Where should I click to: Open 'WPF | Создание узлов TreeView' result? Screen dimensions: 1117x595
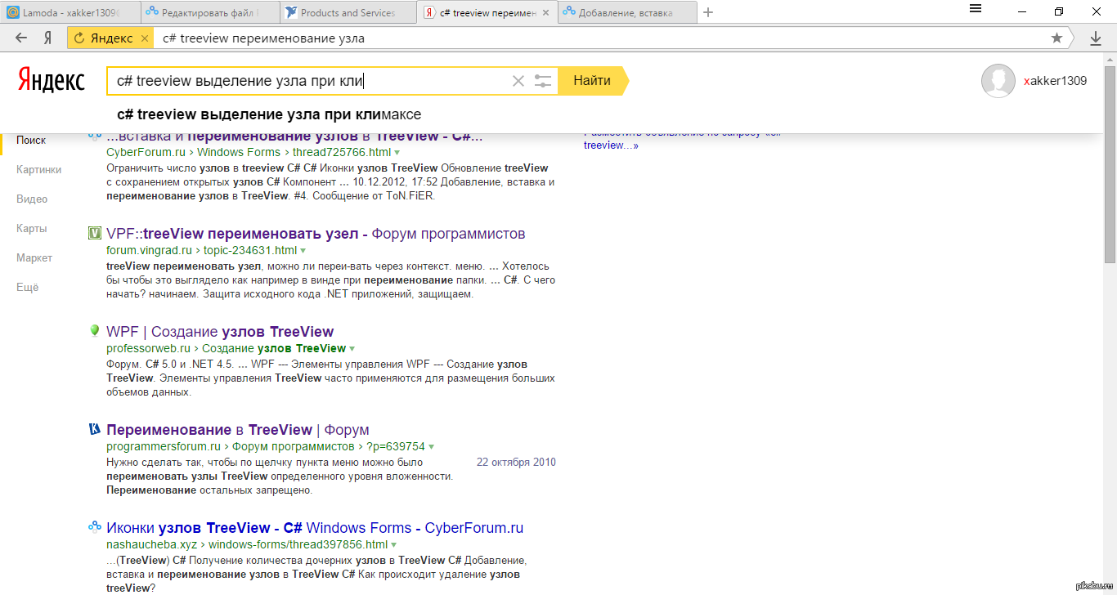(x=220, y=332)
